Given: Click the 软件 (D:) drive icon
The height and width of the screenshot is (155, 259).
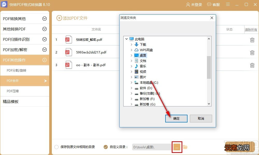Looking at the screenshot, I should [x=136, y=88].
